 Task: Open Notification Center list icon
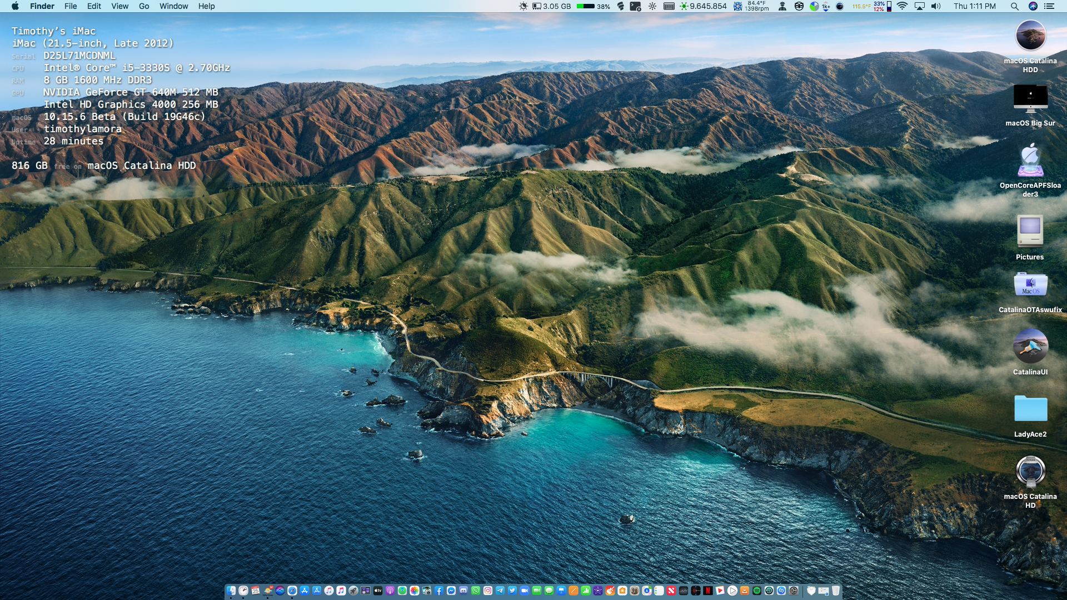click(1049, 6)
